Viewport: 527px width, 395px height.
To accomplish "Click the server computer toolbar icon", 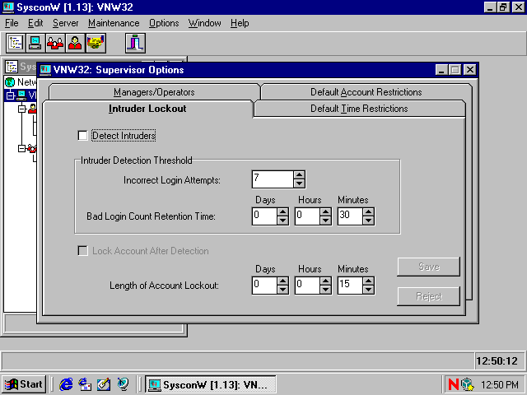I will pyautogui.click(x=35, y=43).
